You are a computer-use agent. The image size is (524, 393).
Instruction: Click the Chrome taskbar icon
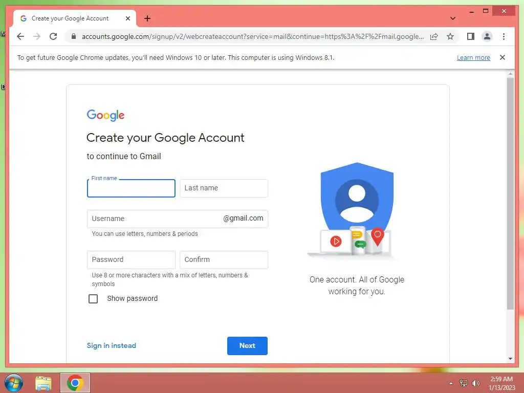pyautogui.click(x=75, y=383)
